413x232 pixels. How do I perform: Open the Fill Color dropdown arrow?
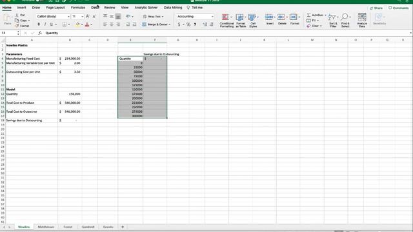point(82,24)
